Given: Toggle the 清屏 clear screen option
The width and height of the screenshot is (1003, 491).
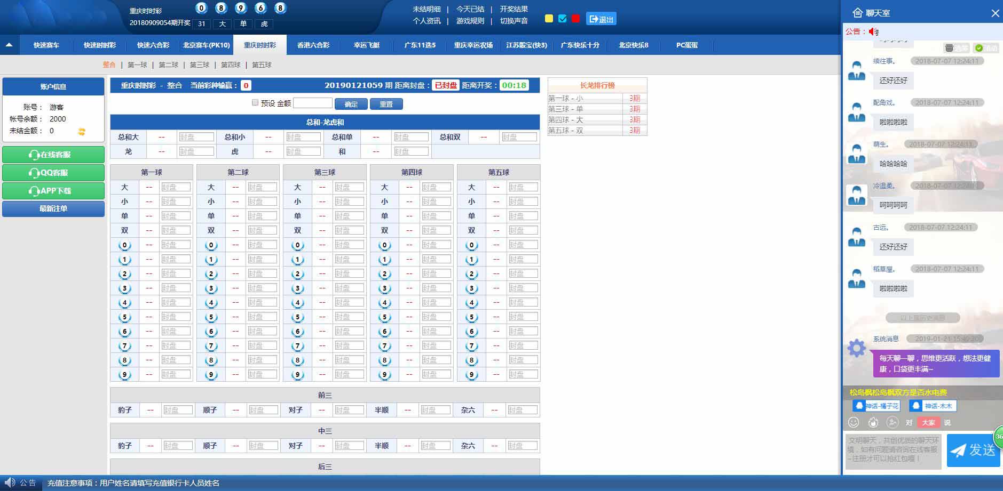Looking at the screenshot, I should tap(957, 48).
